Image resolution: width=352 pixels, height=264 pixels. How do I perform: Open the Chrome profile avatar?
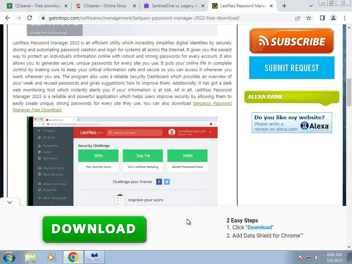(x=333, y=18)
